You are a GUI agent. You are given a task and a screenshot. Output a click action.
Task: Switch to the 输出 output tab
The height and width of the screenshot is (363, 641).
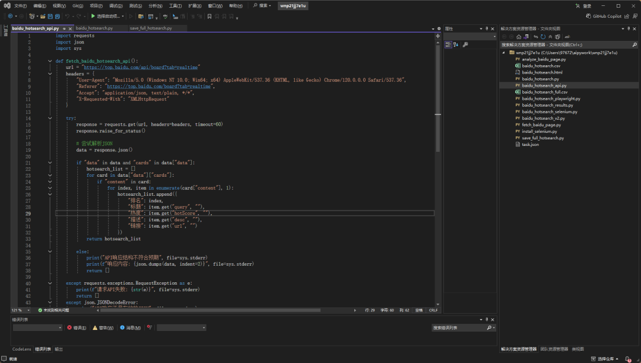click(58, 349)
